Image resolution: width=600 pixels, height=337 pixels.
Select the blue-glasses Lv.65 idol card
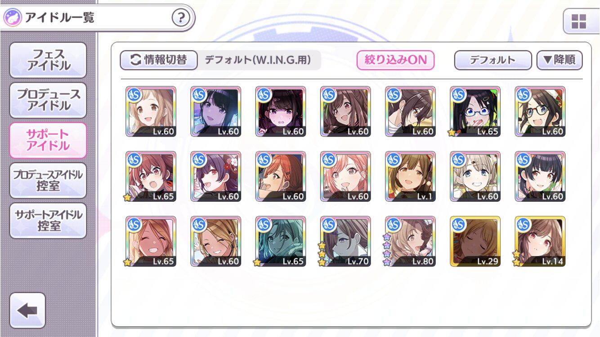point(475,111)
